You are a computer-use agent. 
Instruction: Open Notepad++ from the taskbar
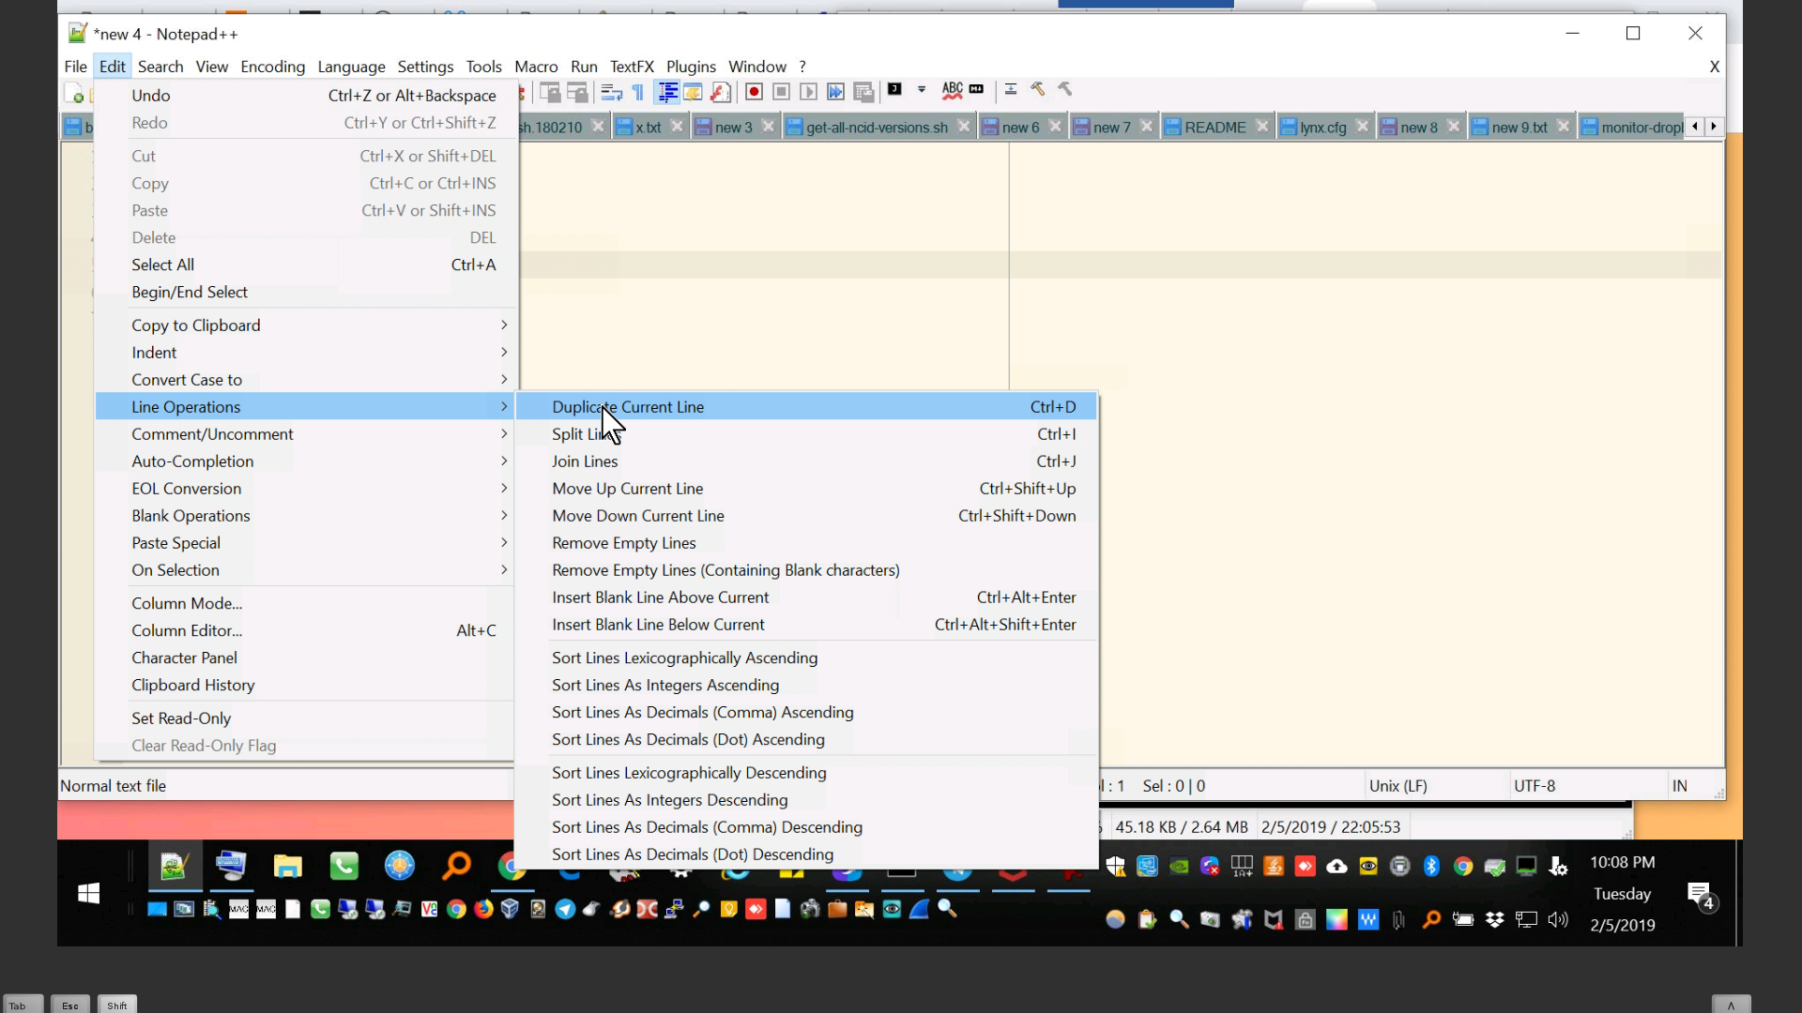pos(175,865)
